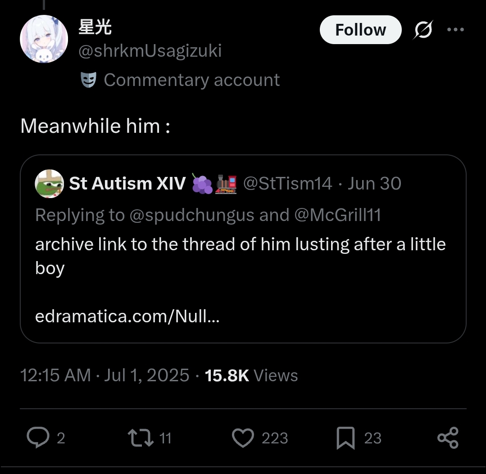The height and width of the screenshot is (474, 486).
Task: Follow the 星光 account
Action: tap(360, 30)
